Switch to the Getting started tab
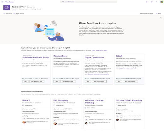 (36, 9)
